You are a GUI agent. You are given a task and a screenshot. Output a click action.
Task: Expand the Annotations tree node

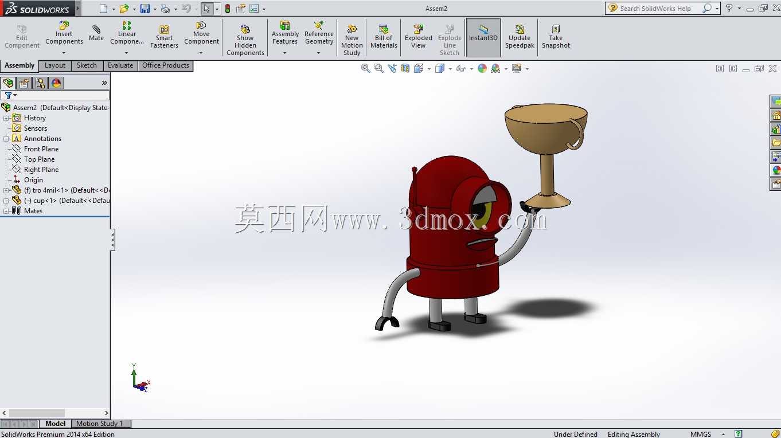pyautogui.click(x=6, y=139)
